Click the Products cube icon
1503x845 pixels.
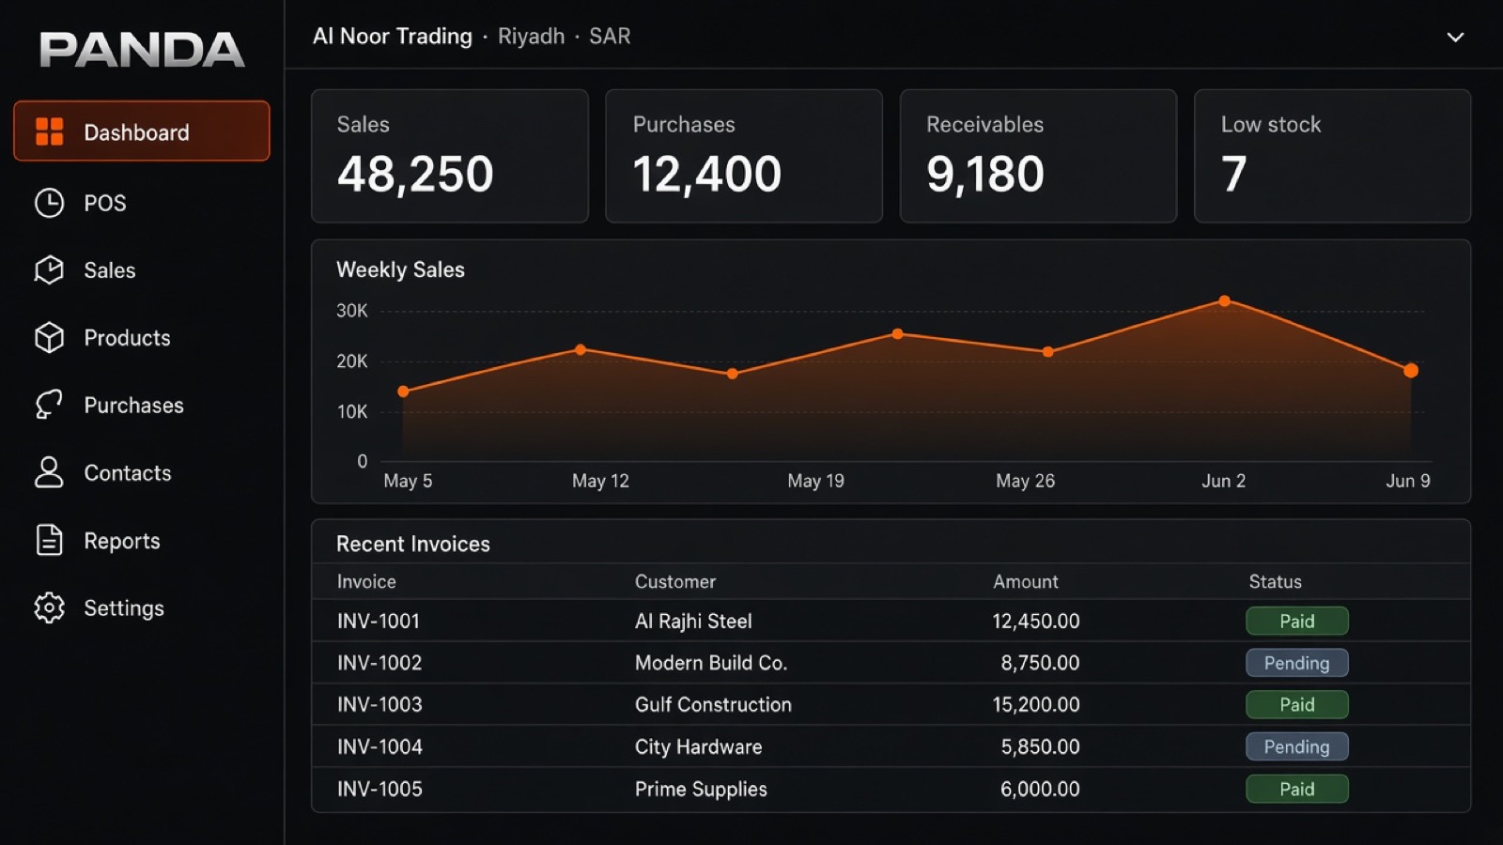(x=49, y=338)
